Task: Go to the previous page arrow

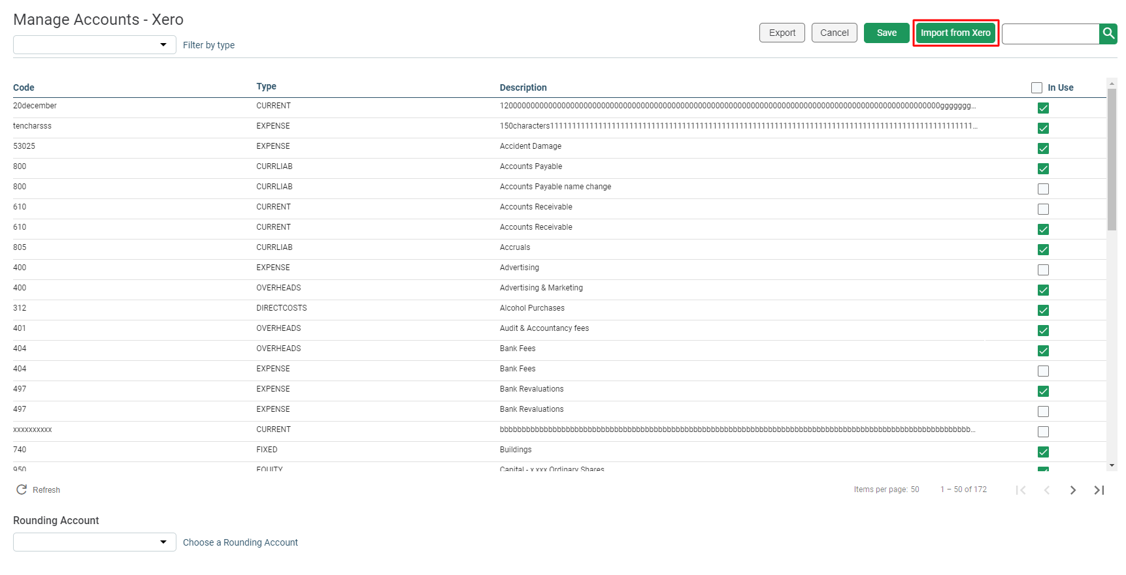Action: click(x=1047, y=490)
